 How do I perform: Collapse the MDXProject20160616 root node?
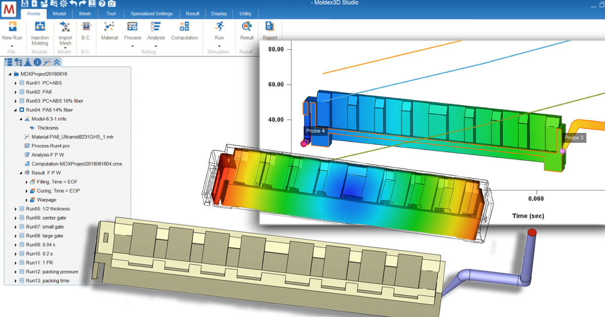[x=10, y=74]
